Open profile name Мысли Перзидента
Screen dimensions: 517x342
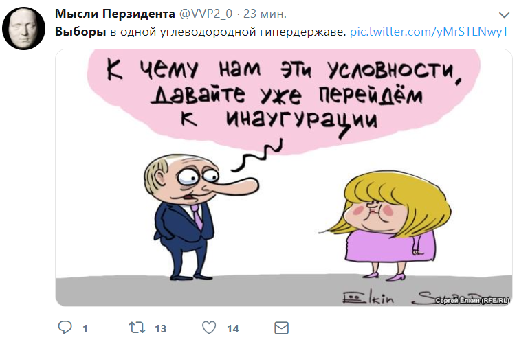pyautogui.click(x=115, y=14)
